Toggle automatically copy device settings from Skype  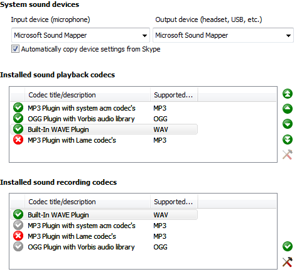(x=15, y=49)
